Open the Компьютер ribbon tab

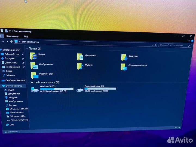pos(13,36)
